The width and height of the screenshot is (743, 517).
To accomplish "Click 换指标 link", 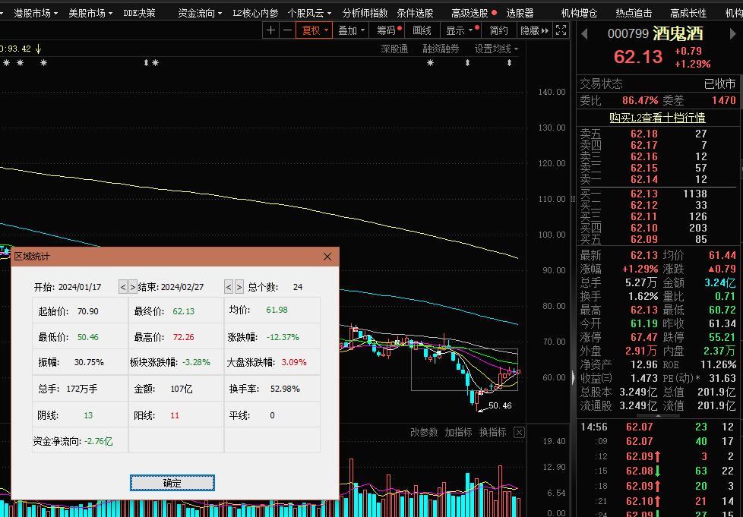I will click(492, 432).
